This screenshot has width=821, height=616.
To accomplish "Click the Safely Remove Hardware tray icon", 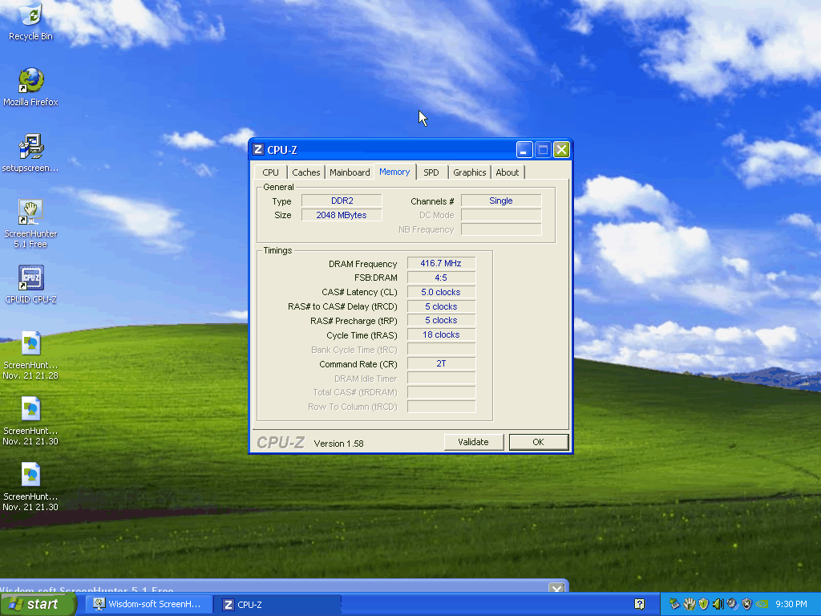I will click(674, 604).
